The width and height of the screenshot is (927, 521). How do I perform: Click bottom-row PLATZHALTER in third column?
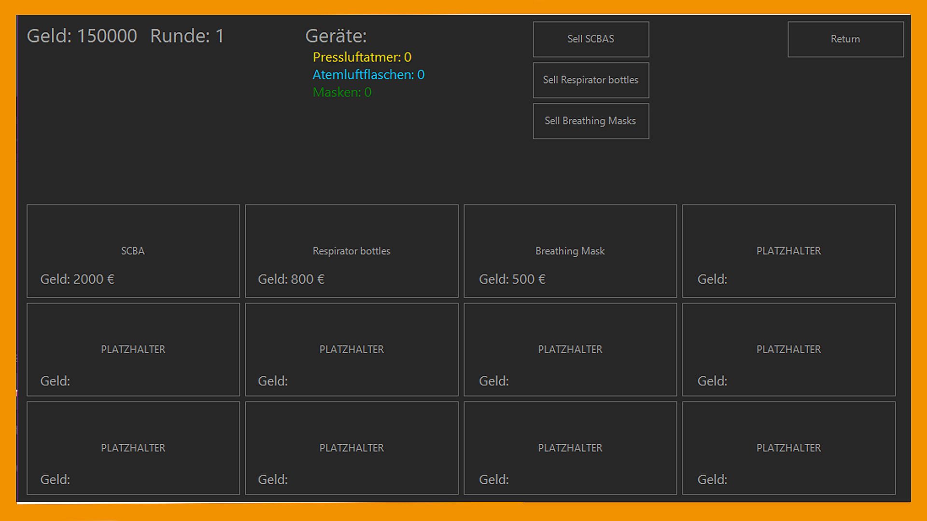tap(570, 448)
